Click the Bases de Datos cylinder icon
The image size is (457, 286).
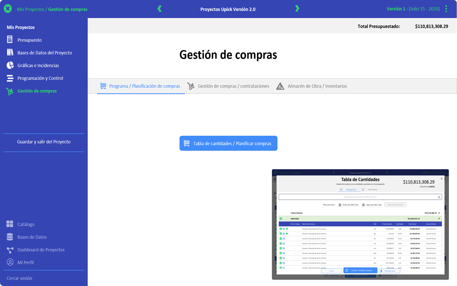[10, 237]
